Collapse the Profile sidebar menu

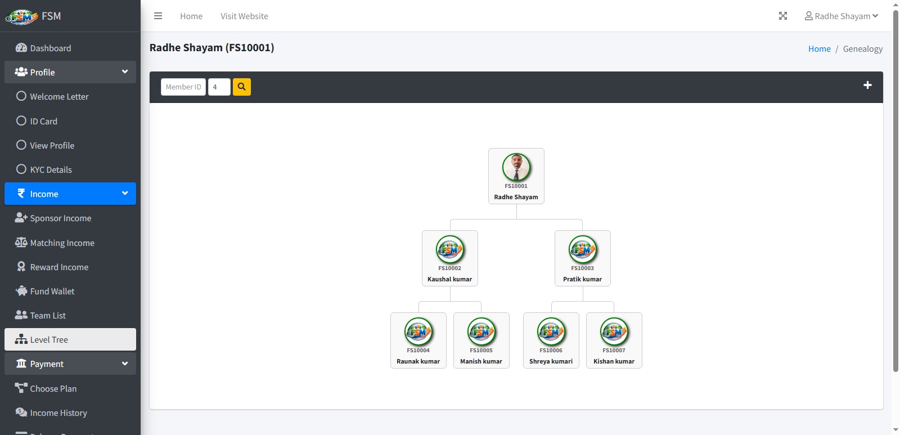tap(70, 73)
